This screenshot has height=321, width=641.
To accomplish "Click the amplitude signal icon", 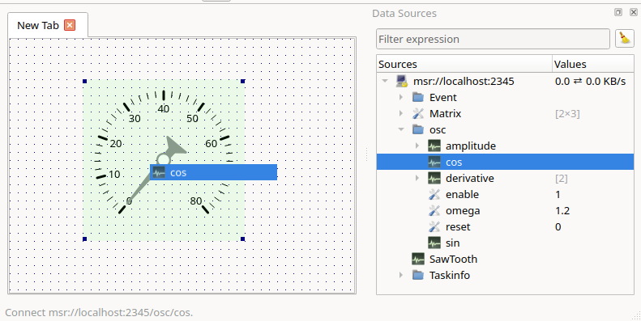I will [434, 146].
